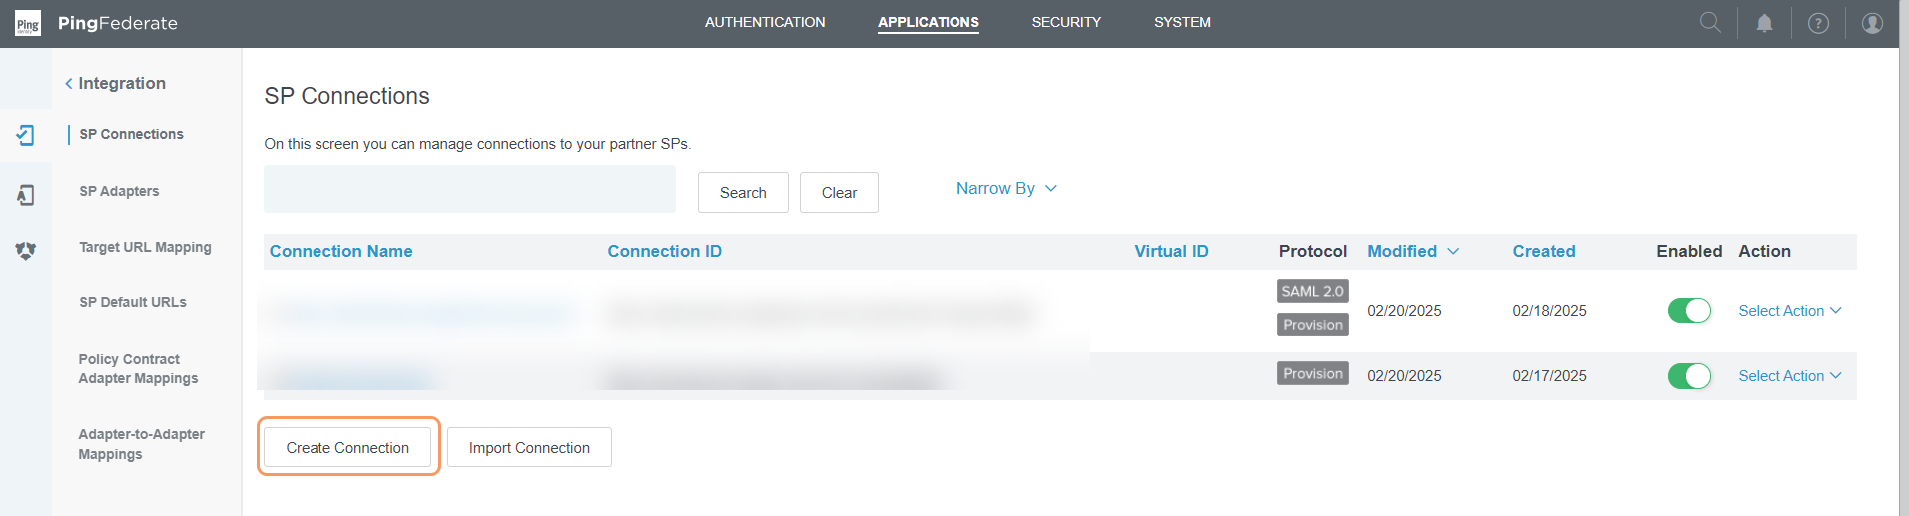
Task: Select SP Connections in sidebar
Action: click(x=131, y=134)
